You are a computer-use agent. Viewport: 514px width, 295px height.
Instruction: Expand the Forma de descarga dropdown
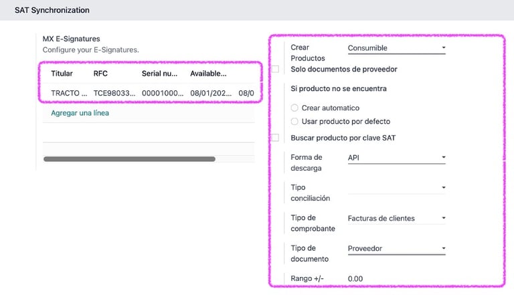397,158
